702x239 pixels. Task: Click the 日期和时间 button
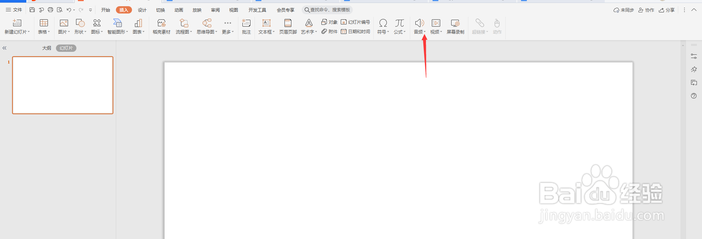point(355,31)
